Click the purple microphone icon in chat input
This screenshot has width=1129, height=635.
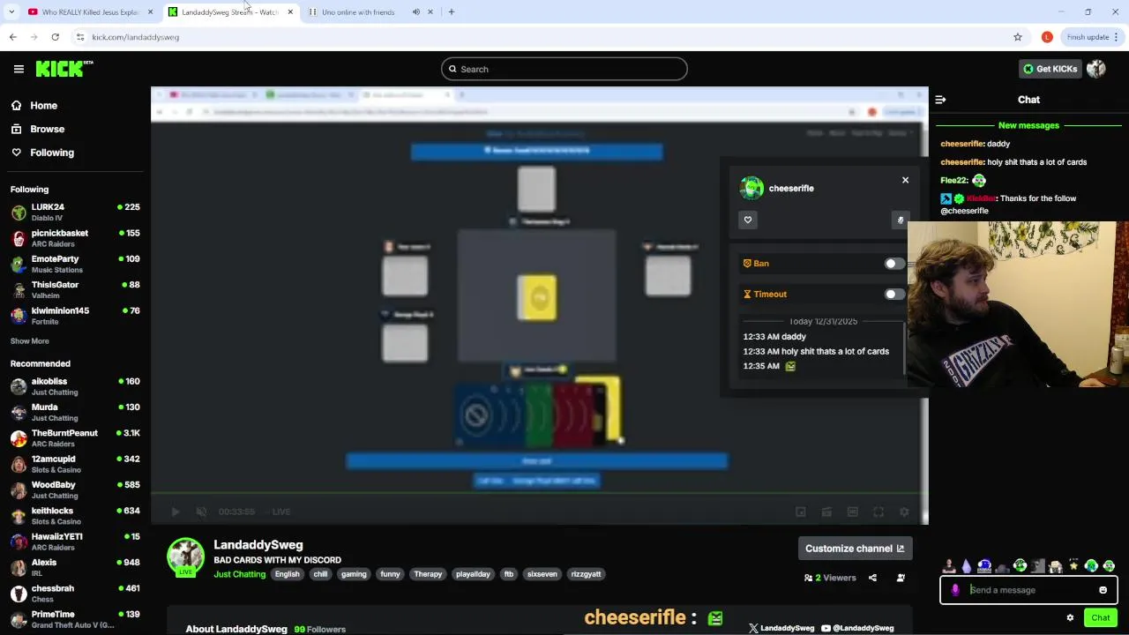955,590
